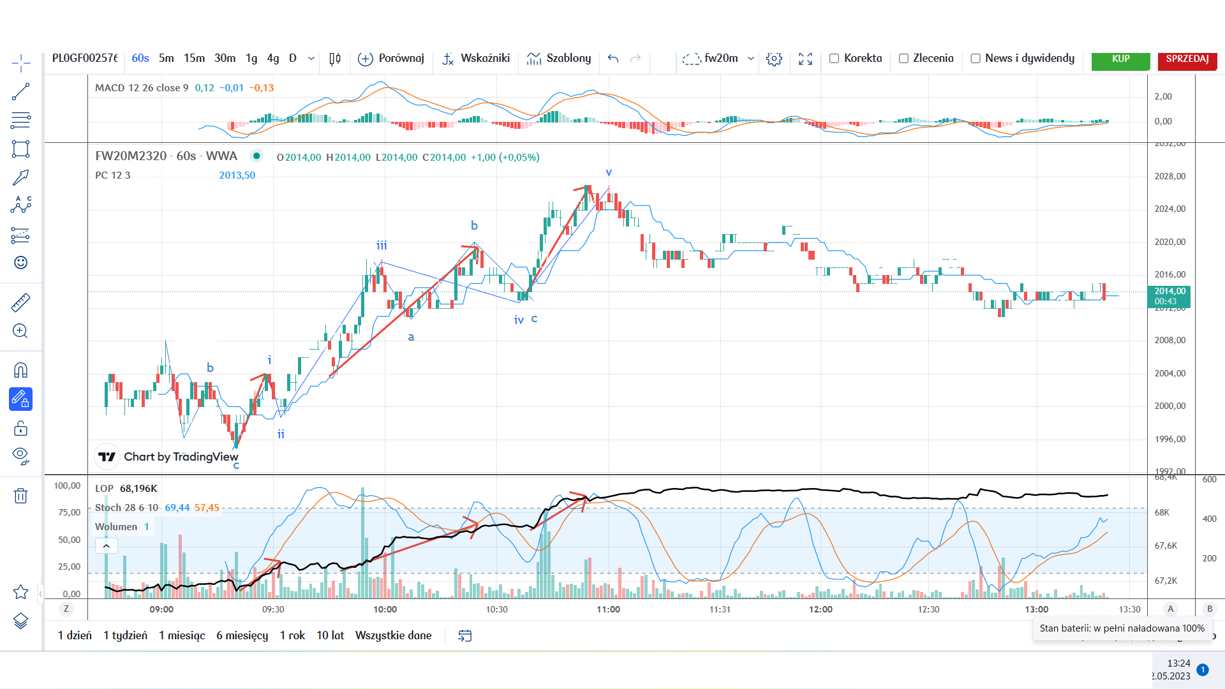Open the fw20m layout cloud menu
1225x689 pixels.
[x=710, y=59]
